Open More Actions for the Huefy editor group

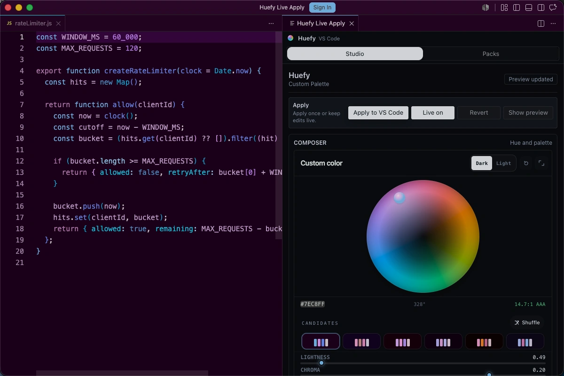(x=553, y=23)
